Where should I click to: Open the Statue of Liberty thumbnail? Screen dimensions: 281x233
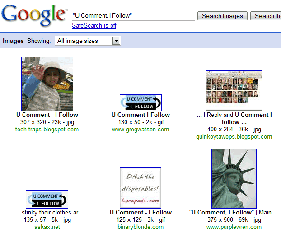234,179
